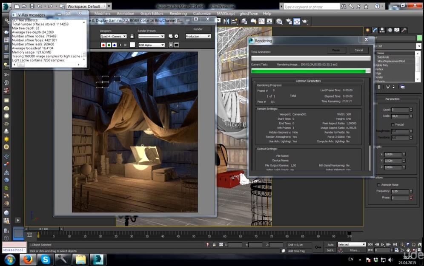Open the Render Setup teapot icon
The image size is (424, 266).
coord(289,21)
